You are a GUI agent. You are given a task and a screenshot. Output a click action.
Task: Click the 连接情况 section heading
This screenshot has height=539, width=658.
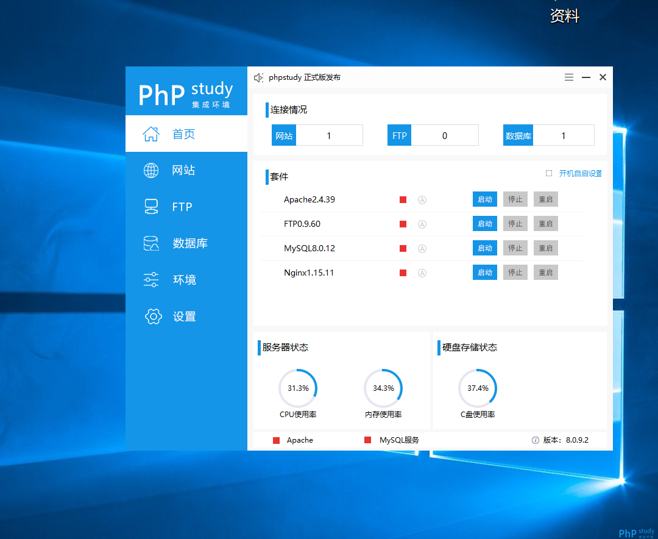point(289,110)
